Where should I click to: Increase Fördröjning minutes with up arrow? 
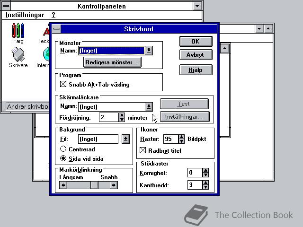122,115
